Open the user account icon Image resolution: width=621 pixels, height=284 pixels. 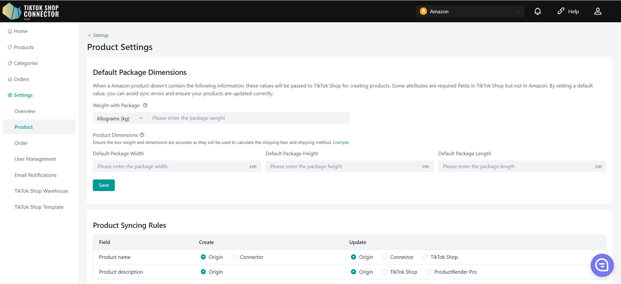pos(598,11)
